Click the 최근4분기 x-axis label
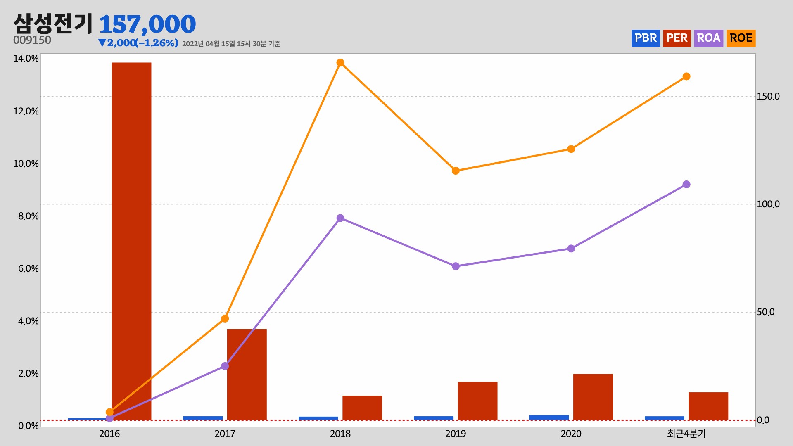This screenshot has height=446, width=793. point(686,434)
